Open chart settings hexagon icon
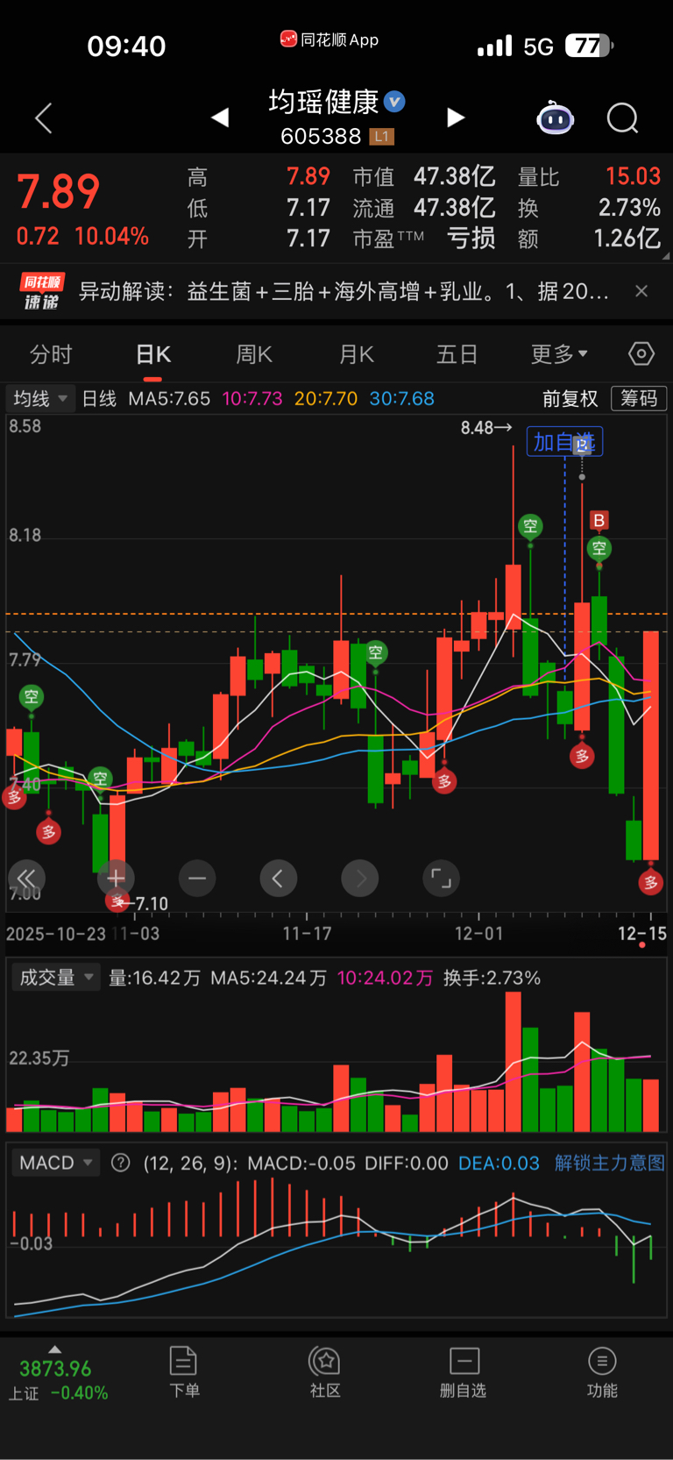673x1460 pixels. click(641, 353)
